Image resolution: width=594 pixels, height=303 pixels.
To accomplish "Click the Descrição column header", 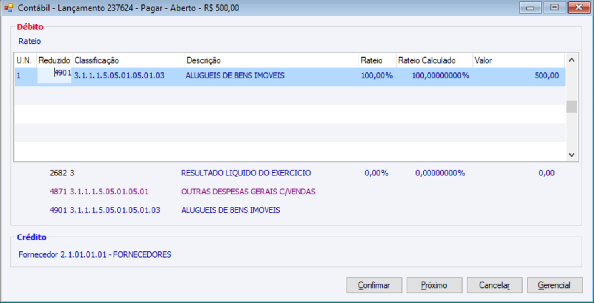I will click(x=272, y=60).
